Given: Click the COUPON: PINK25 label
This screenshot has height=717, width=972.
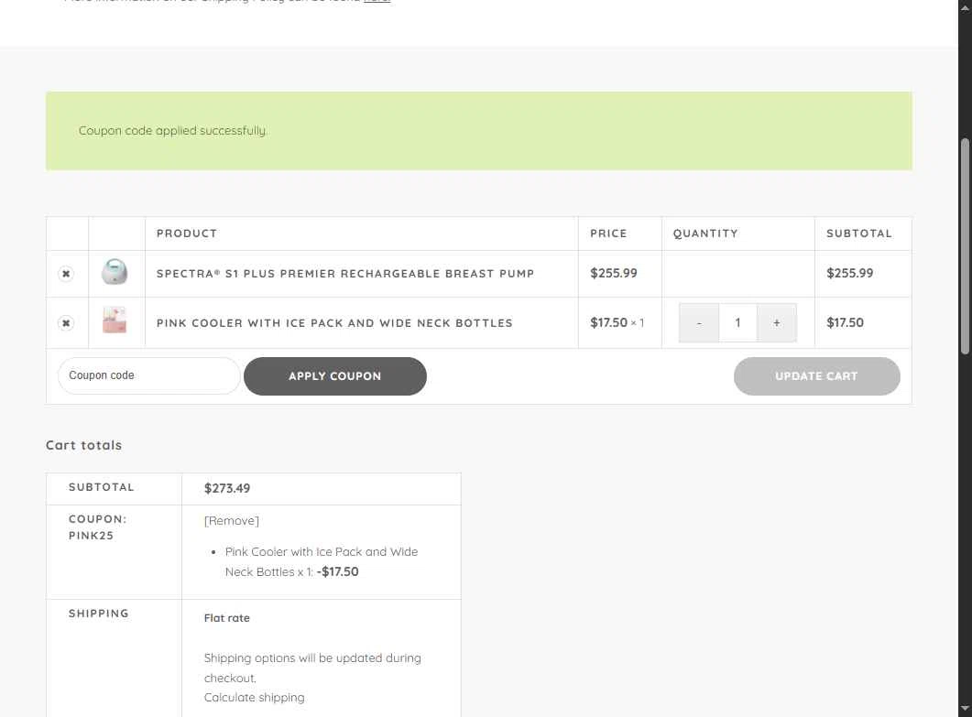Looking at the screenshot, I should (97, 527).
